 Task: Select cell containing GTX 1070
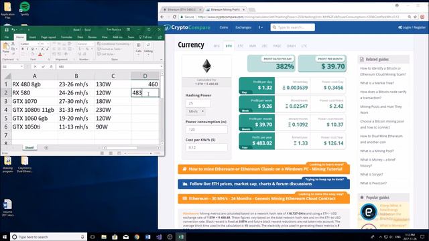pos(34,101)
